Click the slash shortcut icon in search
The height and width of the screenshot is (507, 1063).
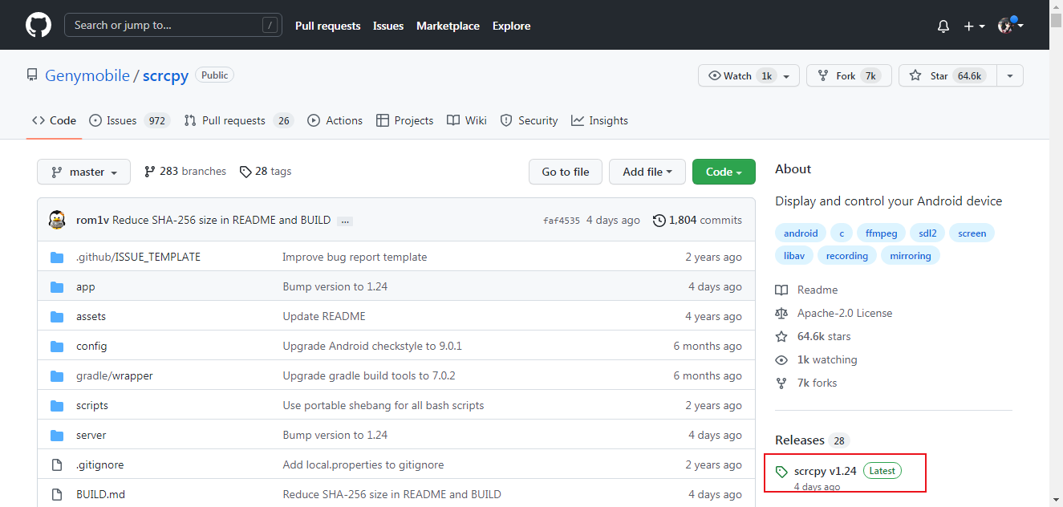269,25
